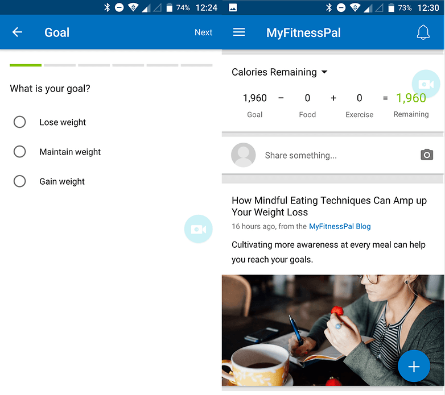This screenshot has height=395, width=445.
Task: Select the Lose weight radio button
Action: (19, 122)
